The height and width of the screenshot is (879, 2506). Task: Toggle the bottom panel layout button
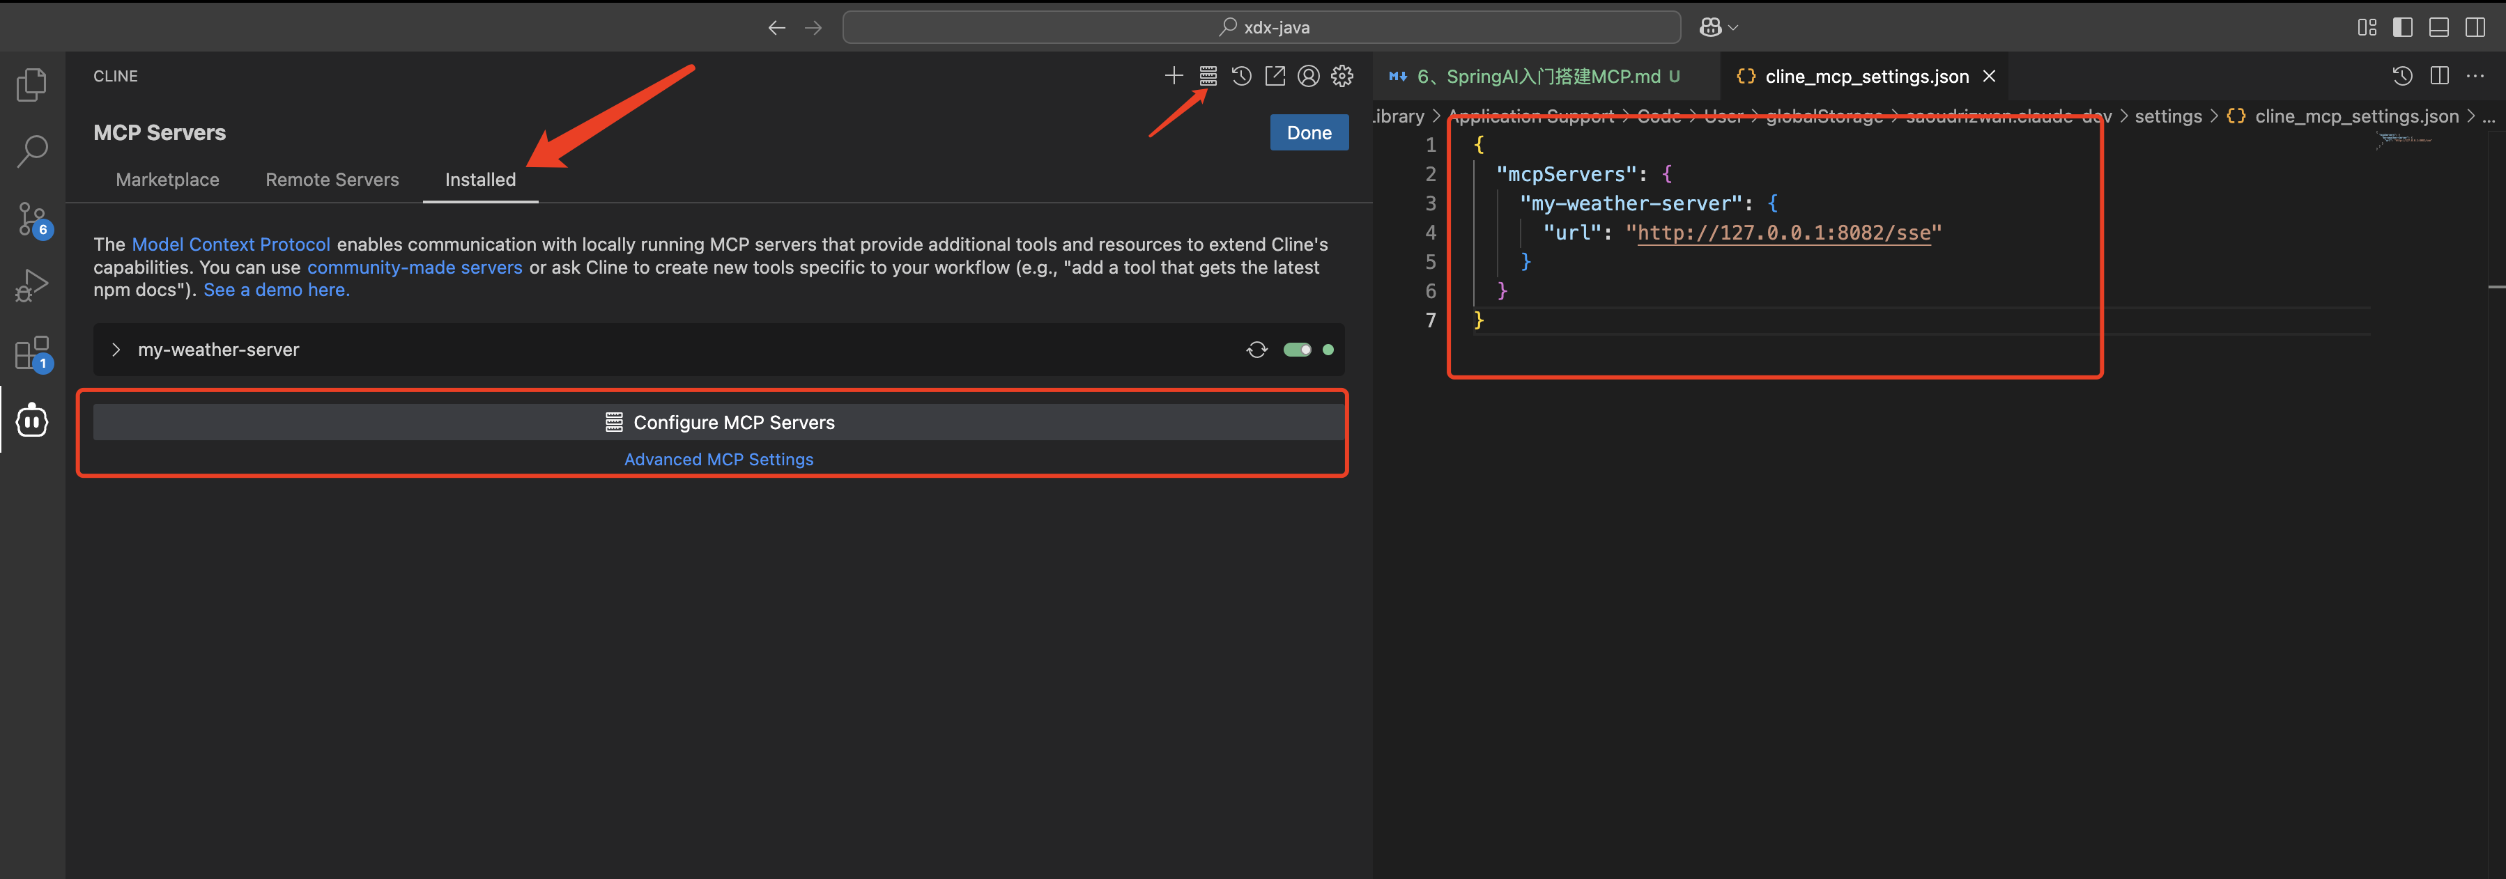(2438, 27)
